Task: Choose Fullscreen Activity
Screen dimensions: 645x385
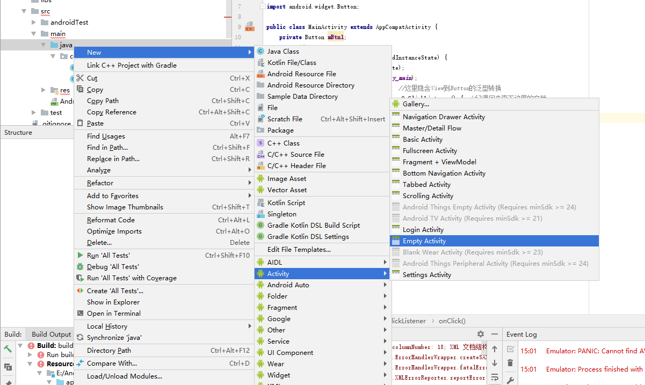Action: click(494, 151)
